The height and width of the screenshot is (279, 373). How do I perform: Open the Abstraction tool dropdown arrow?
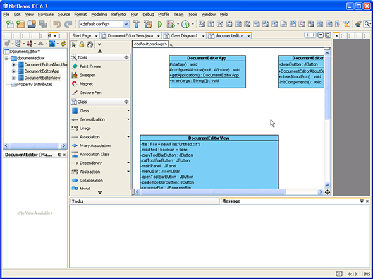[128, 172]
